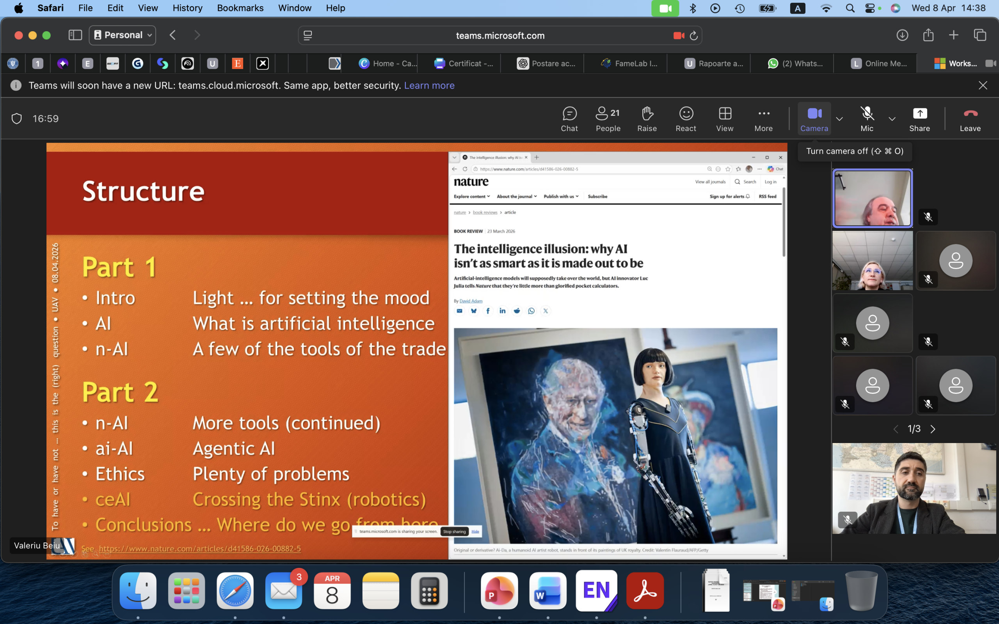Open the React emoji menu
This screenshot has width=999, height=624.
click(686, 119)
